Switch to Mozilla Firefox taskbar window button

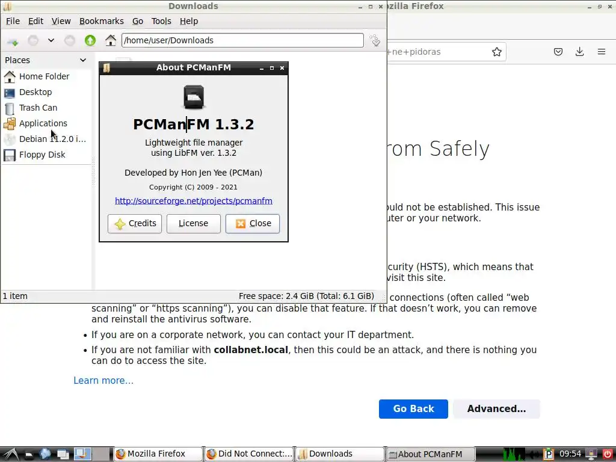pyautogui.click(x=158, y=454)
